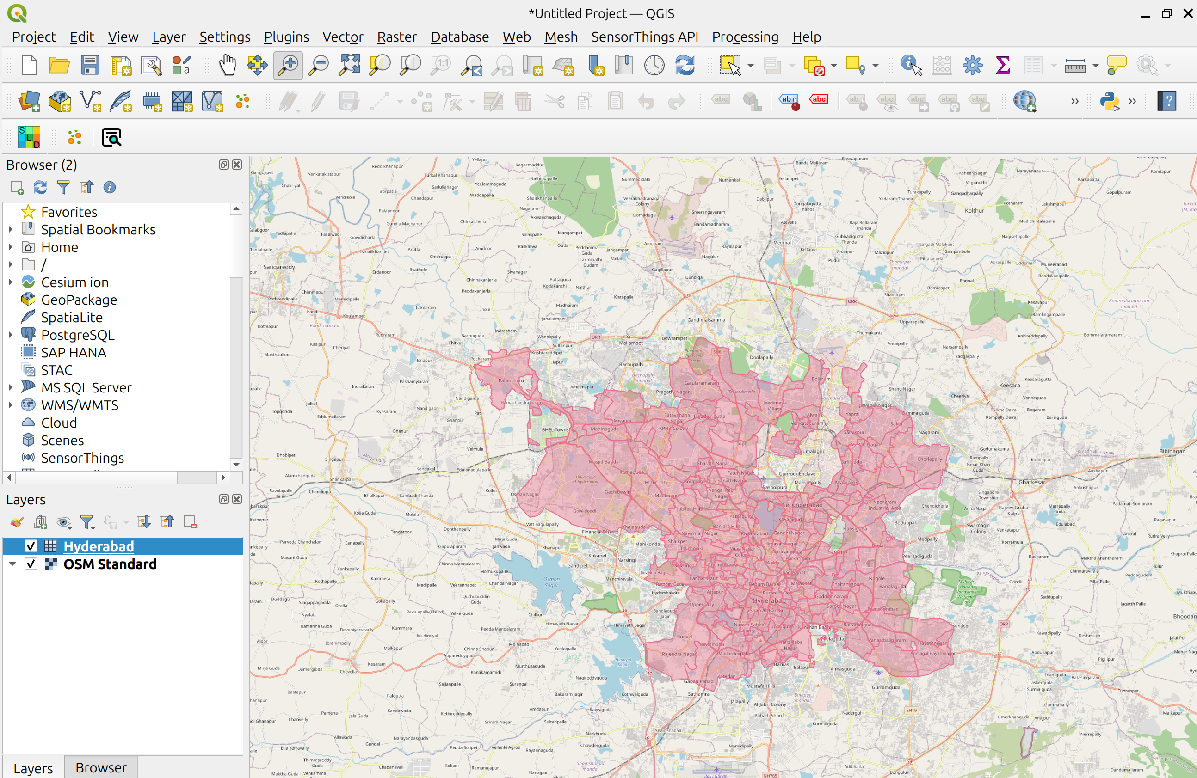The width and height of the screenshot is (1197, 778).
Task: Switch to the Browser tab
Action: [x=100, y=767]
